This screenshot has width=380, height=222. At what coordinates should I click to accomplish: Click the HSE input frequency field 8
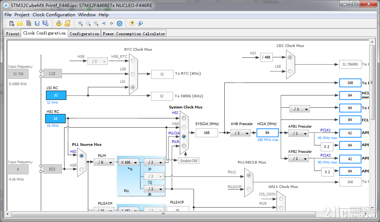point(18,169)
